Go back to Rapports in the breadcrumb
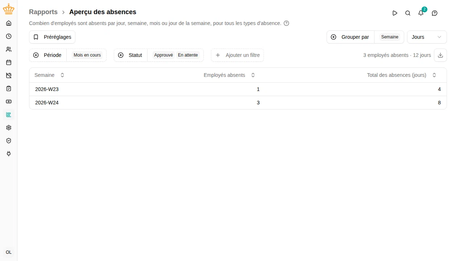This screenshot has height=261, width=464. click(43, 12)
